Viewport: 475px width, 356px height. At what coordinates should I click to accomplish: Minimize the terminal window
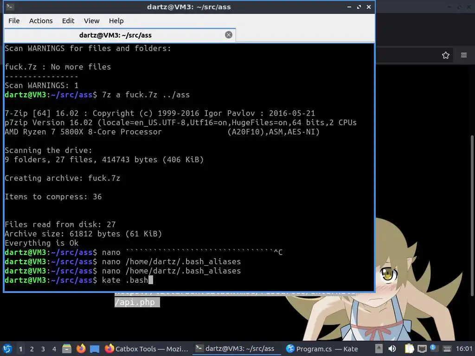pos(349,6)
